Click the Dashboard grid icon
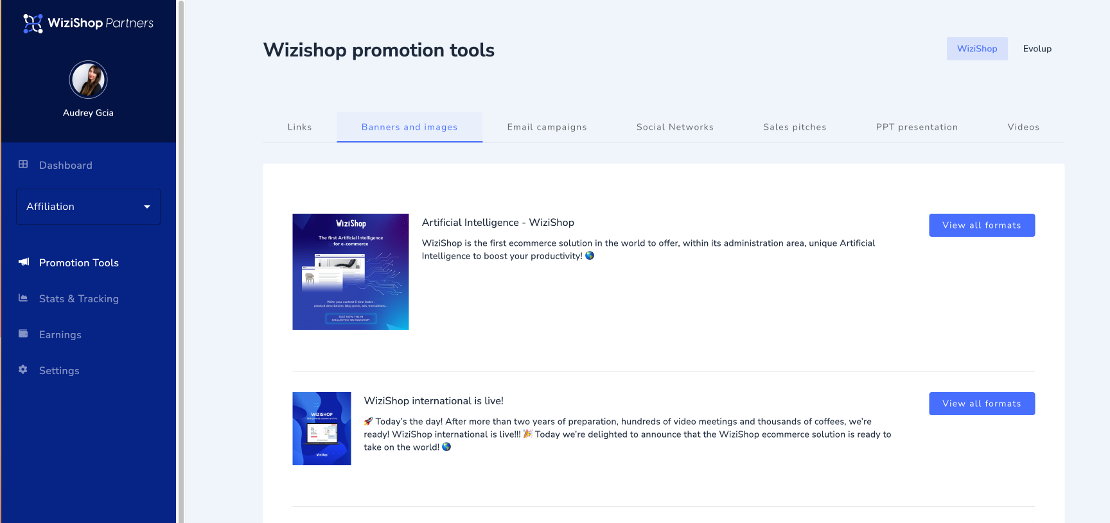The image size is (1110, 523). 23,164
